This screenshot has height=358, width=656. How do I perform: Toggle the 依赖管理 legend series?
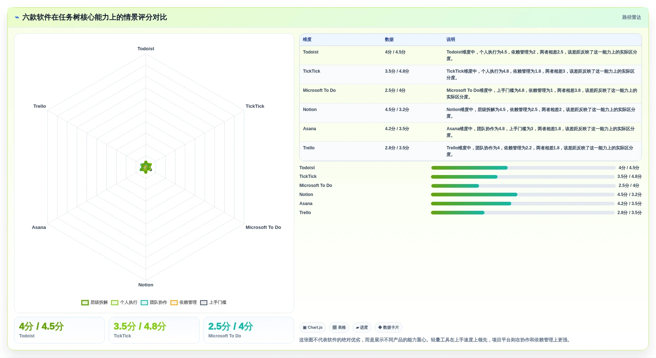(x=184, y=302)
